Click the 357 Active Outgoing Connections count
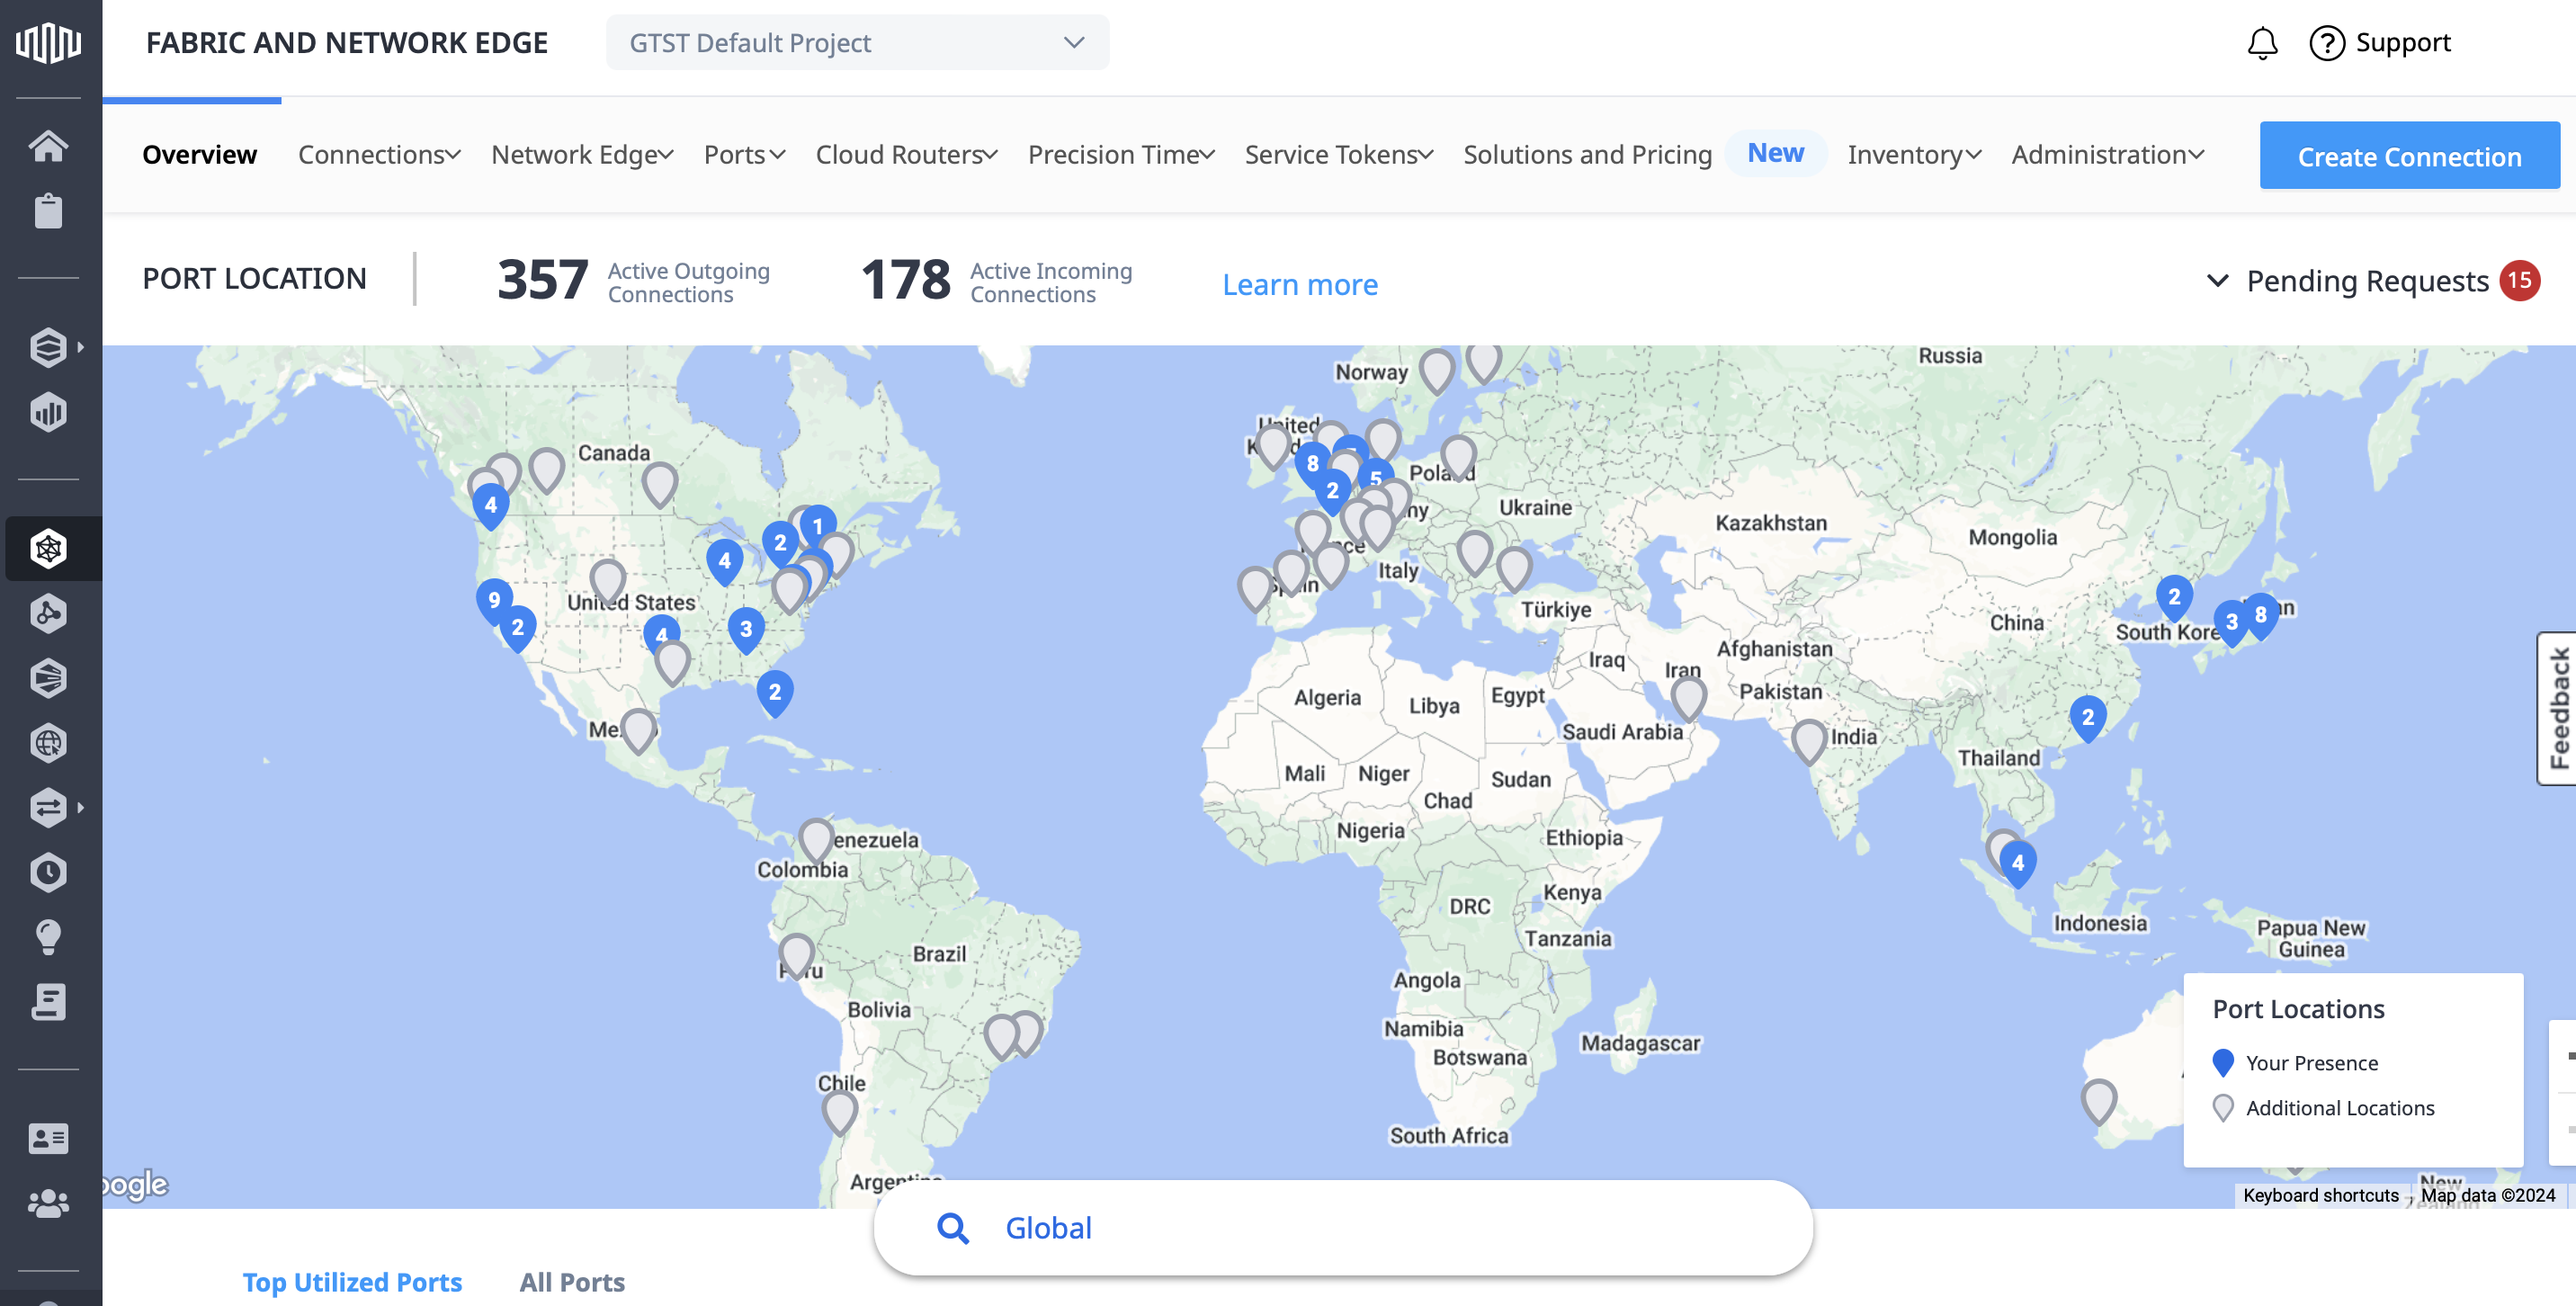 (543, 280)
